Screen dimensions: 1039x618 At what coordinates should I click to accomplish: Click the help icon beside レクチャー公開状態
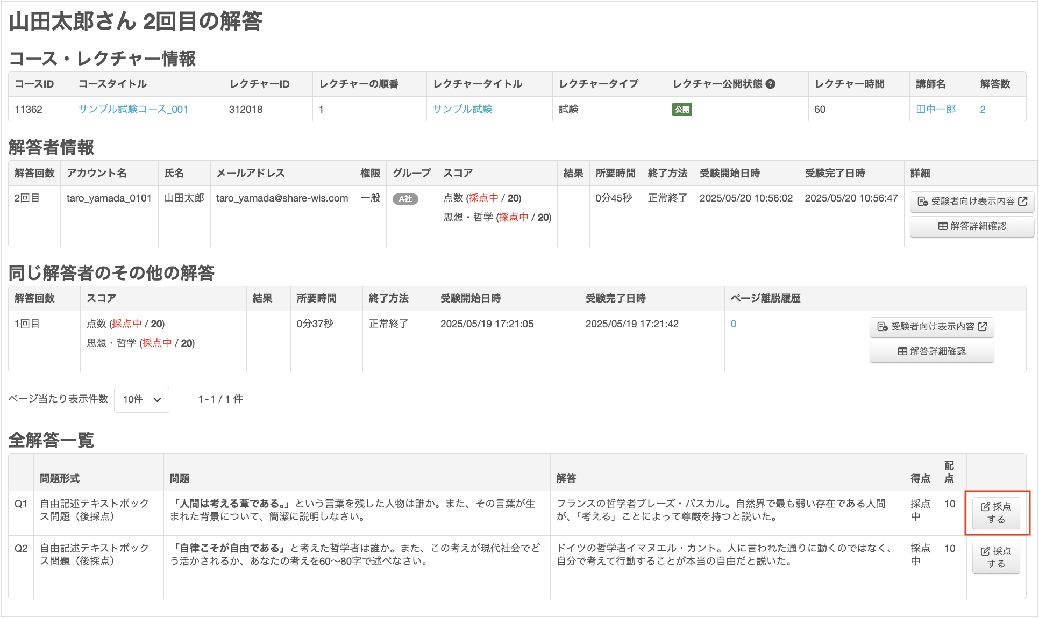(771, 84)
